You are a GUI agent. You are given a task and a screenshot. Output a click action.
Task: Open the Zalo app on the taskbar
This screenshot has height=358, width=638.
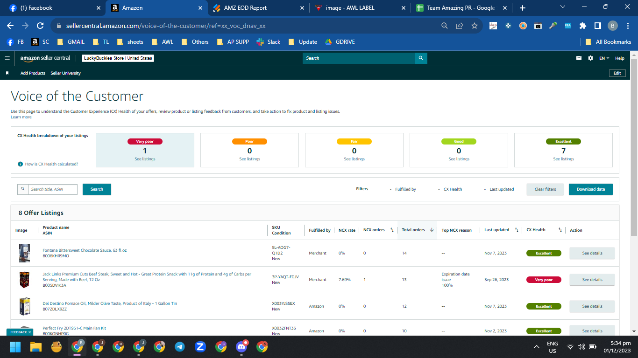(200, 347)
